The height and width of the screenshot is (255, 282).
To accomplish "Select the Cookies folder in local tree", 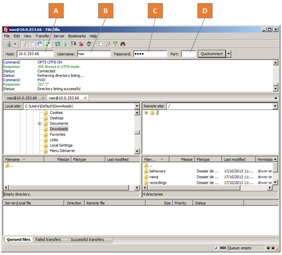I will click(56, 113).
